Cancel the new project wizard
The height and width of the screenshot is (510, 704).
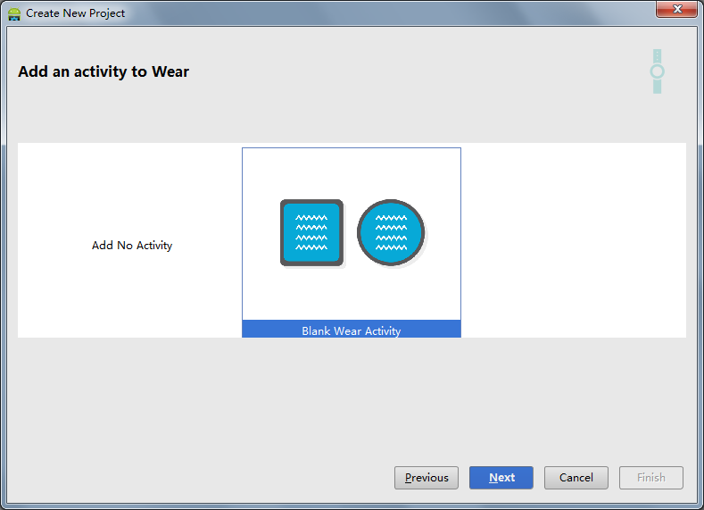[x=576, y=478]
